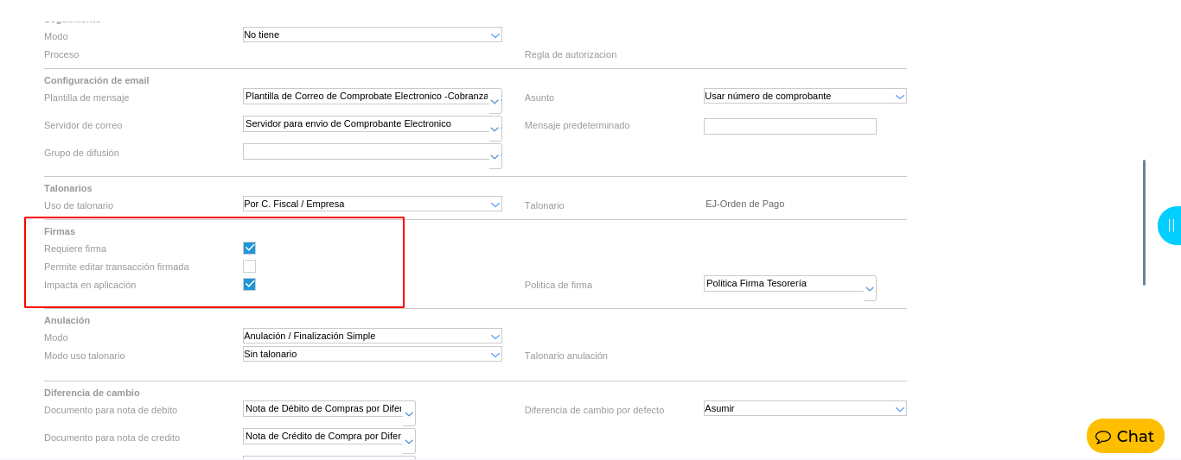Open the Asunto dropdown
This screenshot has height=460, width=1181.
(899, 97)
